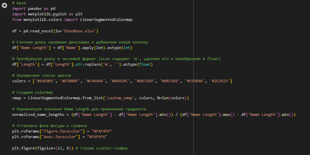
Task: Click the '#84929C' color string
Action: pos(120,81)
